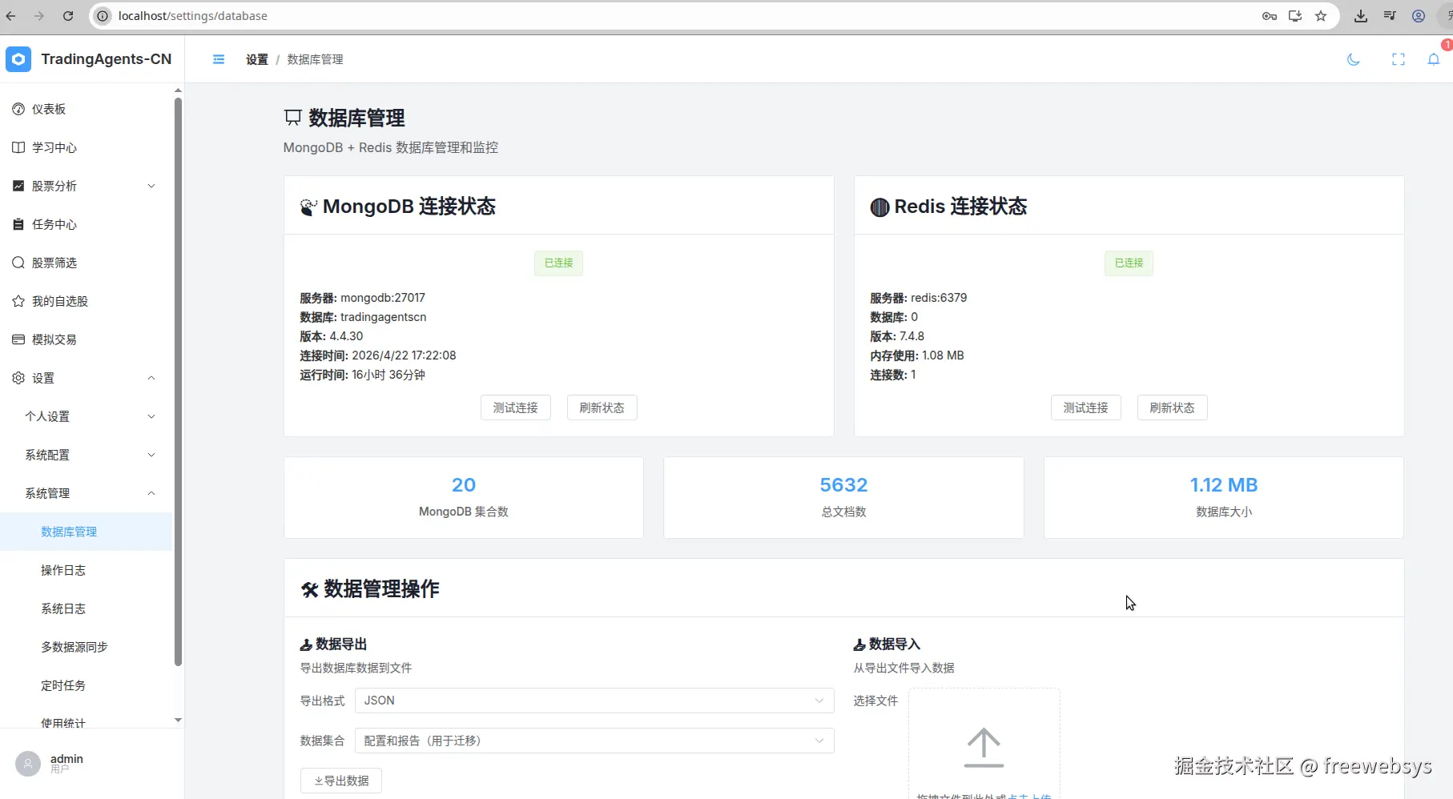
Task: Click the mongodb:27017 server value
Action: click(x=383, y=298)
